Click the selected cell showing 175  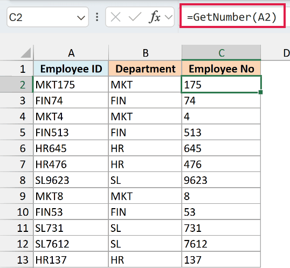click(221, 85)
